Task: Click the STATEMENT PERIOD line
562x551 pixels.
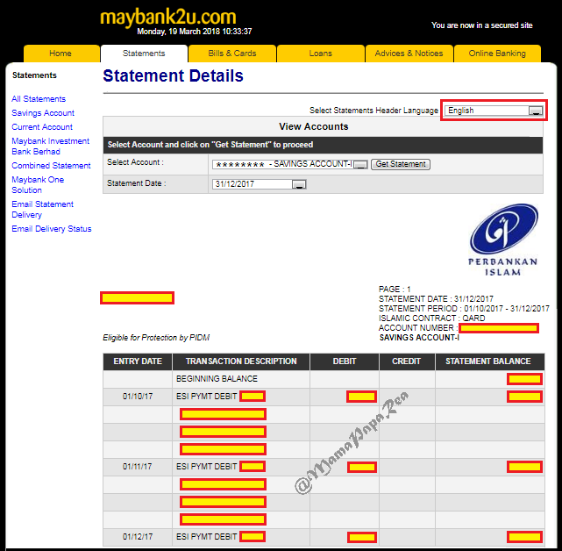Action: [464, 309]
